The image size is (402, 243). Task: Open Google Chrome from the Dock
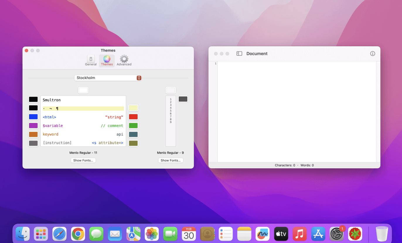coord(78,234)
